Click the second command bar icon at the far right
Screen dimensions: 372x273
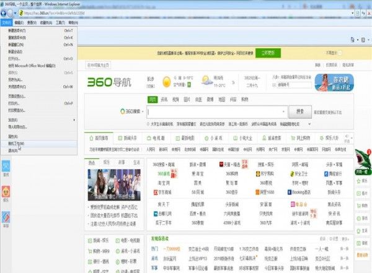pos(363,40)
